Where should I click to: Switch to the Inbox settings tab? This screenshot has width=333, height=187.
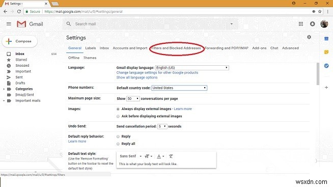(104, 48)
